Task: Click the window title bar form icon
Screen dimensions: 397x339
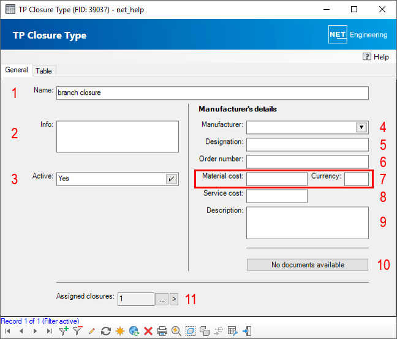Action: 10,10
